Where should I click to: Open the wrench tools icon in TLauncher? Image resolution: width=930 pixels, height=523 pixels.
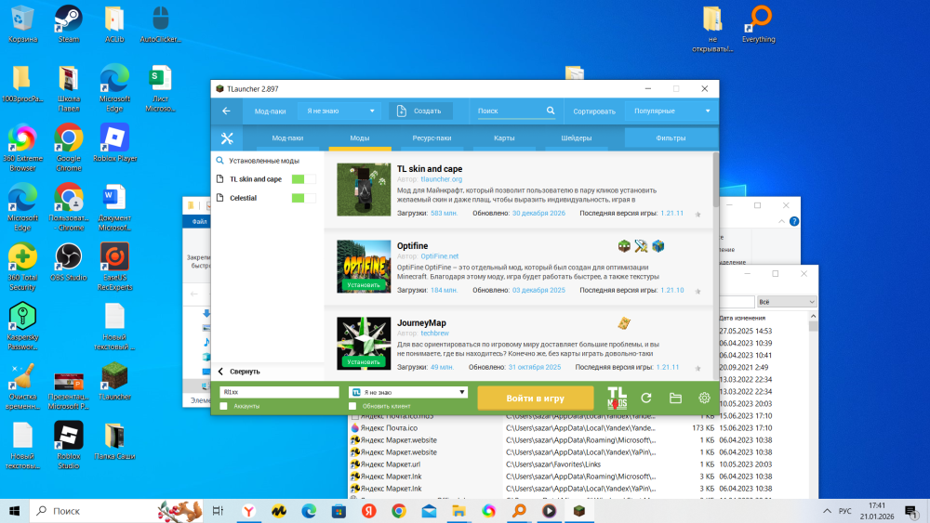(227, 138)
